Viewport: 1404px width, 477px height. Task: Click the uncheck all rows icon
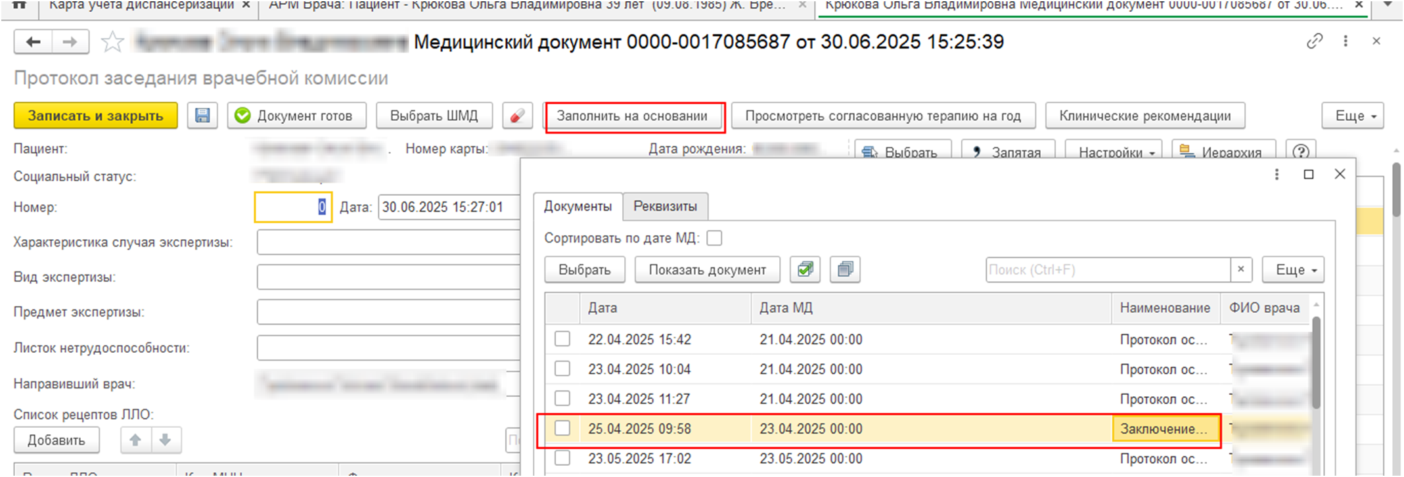tap(845, 269)
